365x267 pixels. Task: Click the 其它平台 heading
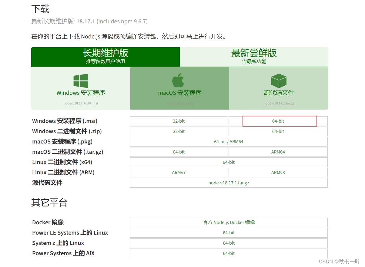49,203
